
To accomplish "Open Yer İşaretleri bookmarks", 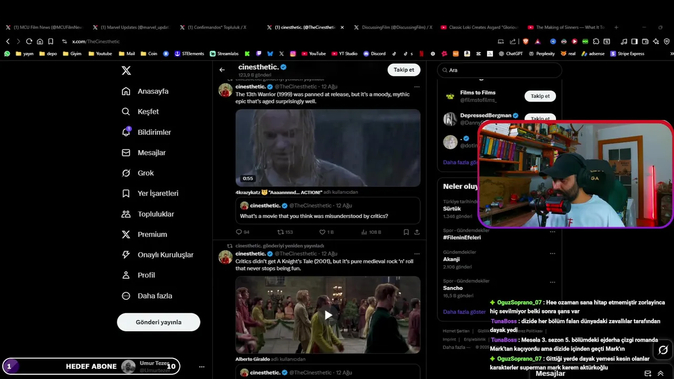I will click(150, 193).
